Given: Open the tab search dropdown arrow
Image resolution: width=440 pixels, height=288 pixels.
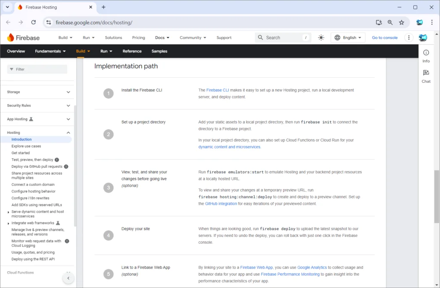Looking at the screenshot, I should 8,7.
